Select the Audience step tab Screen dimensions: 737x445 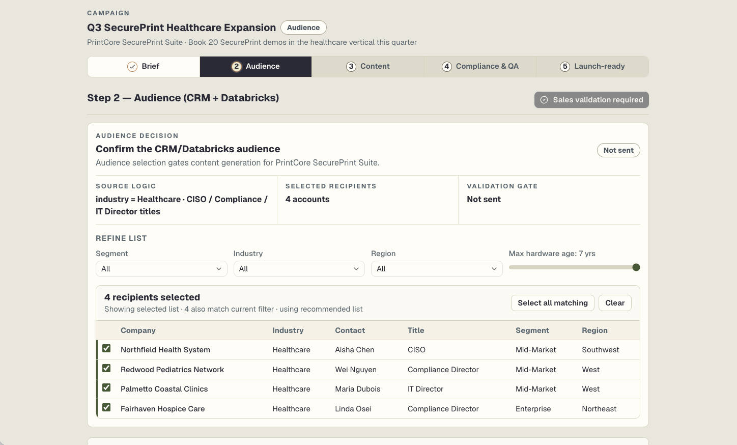(256, 67)
